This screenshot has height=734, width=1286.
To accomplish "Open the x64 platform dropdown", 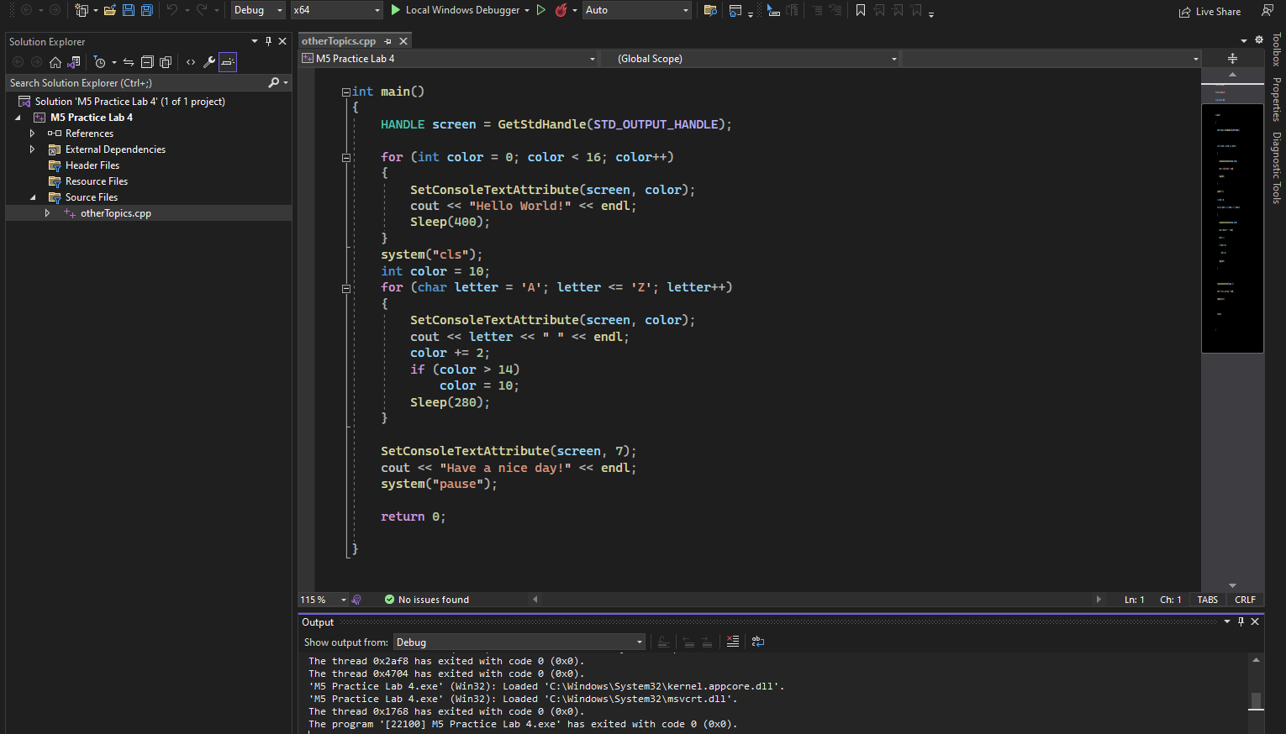I will click(x=337, y=10).
